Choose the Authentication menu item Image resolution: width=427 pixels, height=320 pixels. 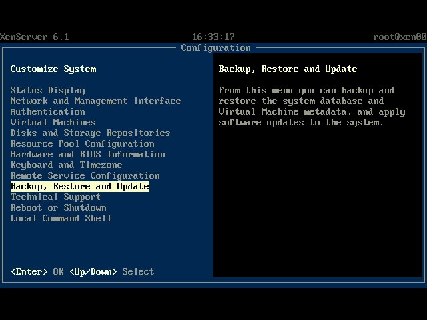(47, 111)
